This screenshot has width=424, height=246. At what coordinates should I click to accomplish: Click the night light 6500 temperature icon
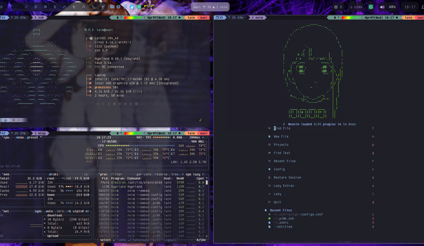350,7
